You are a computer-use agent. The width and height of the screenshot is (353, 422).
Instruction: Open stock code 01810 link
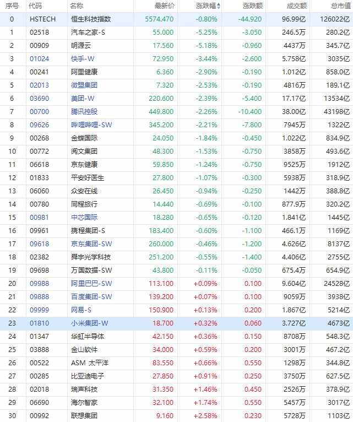(x=40, y=323)
